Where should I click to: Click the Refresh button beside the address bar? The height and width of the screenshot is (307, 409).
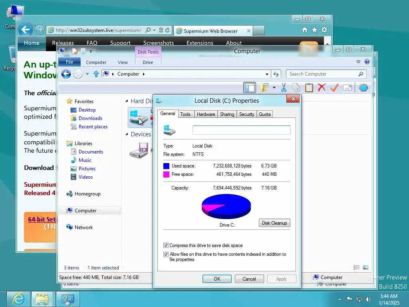(276, 74)
